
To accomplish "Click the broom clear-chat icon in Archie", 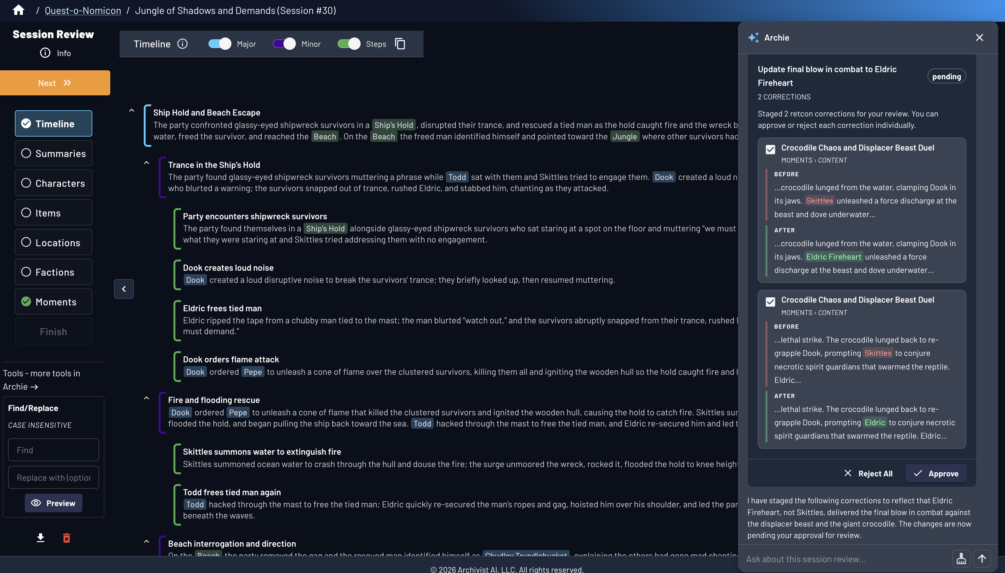I will [961, 558].
